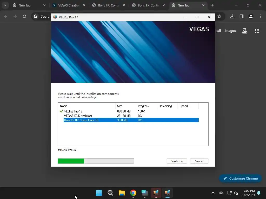The height and width of the screenshot is (199, 266).
Task: Go forward in Chrome
Action: click(15, 16)
